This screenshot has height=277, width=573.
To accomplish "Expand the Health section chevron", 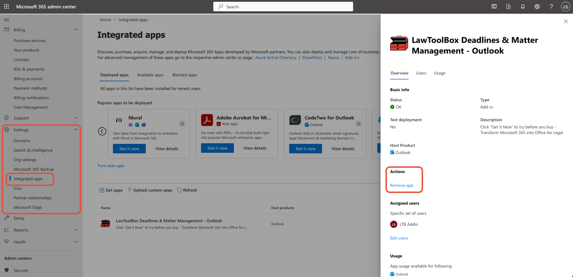I will point(76,242).
